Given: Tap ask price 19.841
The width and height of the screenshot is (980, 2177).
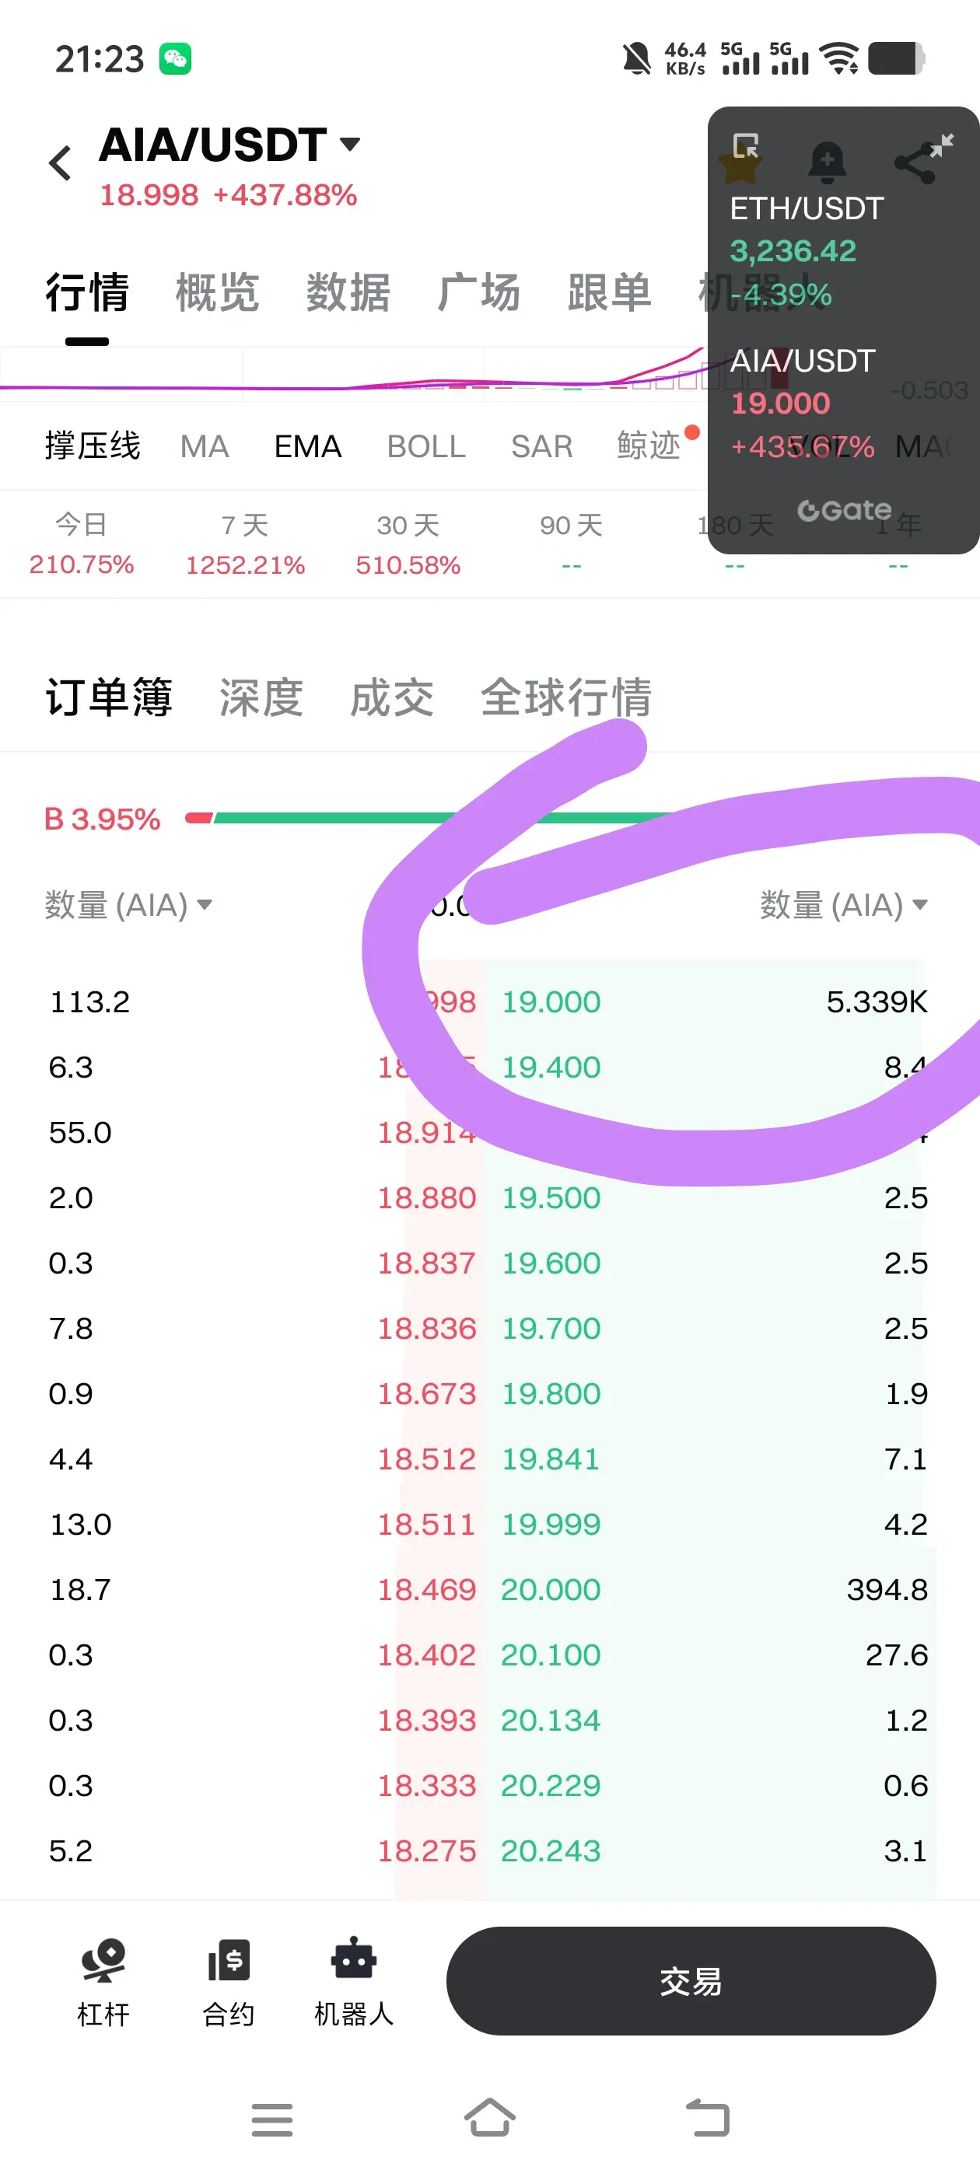Looking at the screenshot, I should click(x=551, y=1459).
